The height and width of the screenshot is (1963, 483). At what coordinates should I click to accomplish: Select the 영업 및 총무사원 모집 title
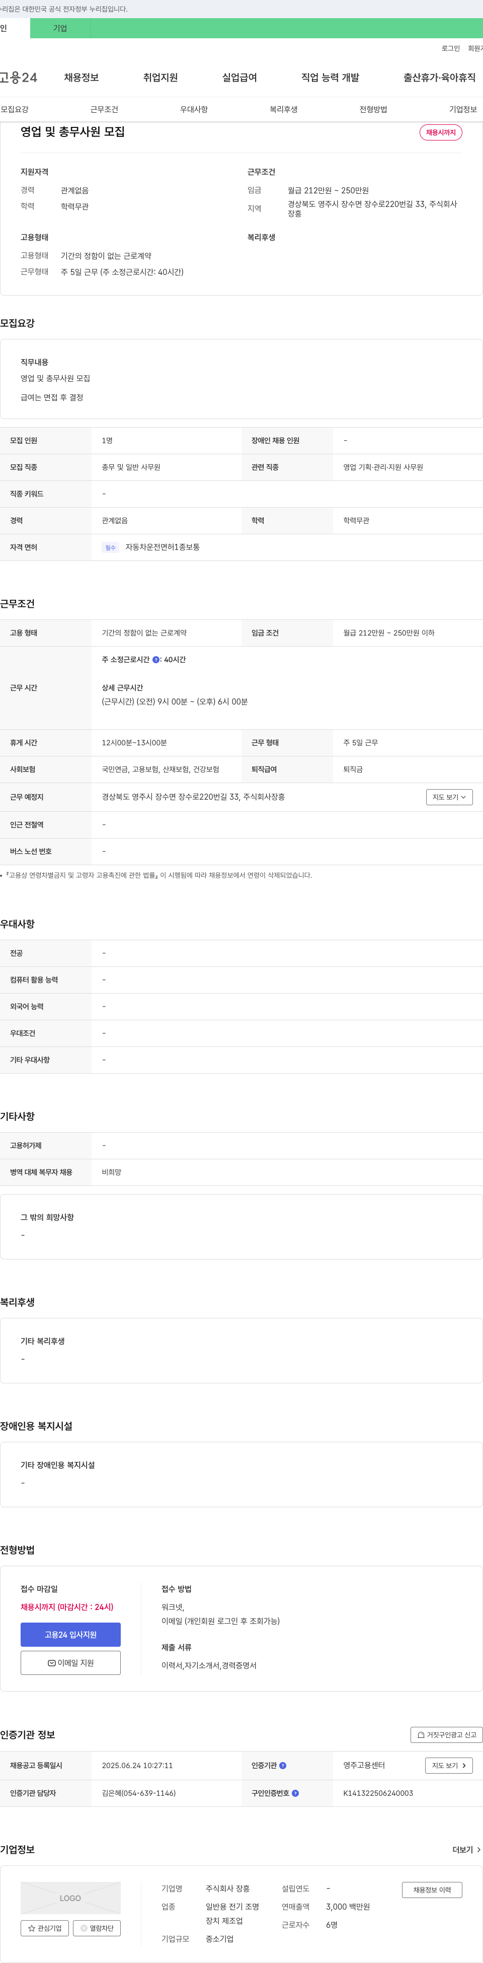point(72,132)
